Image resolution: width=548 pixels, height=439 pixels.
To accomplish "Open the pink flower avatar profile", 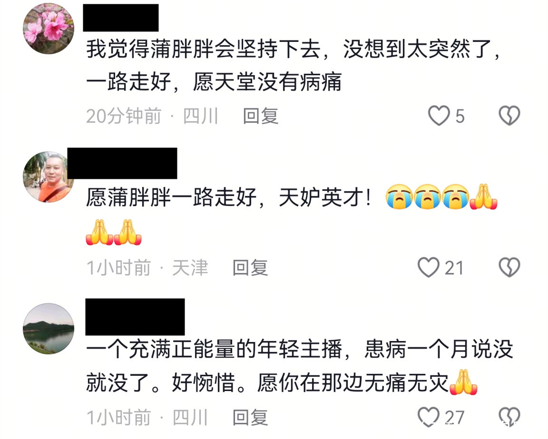I will 49,29.
